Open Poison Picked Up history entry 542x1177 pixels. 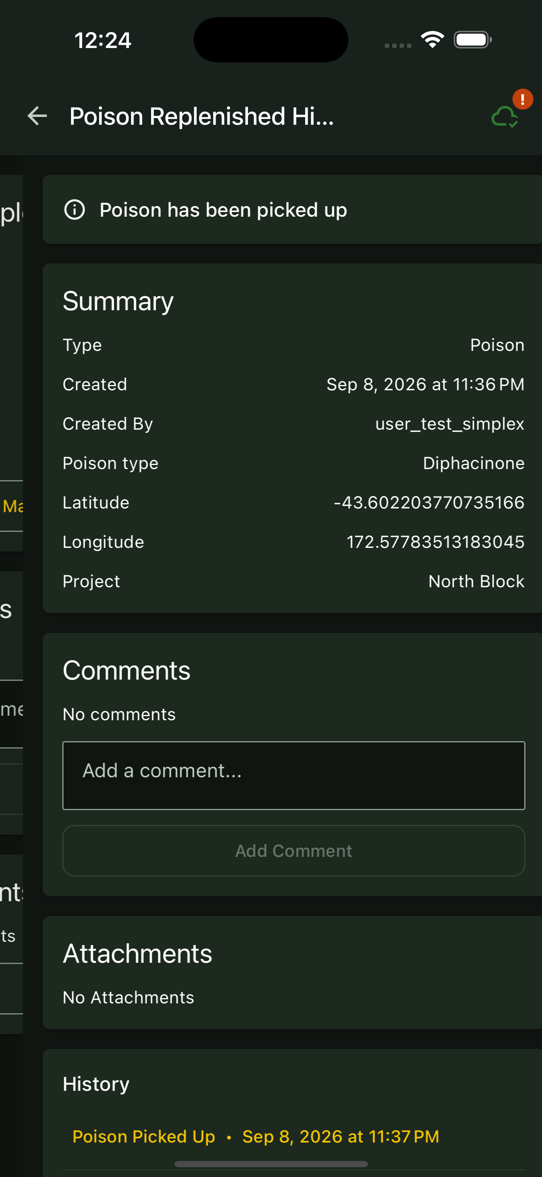pos(255,1136)
